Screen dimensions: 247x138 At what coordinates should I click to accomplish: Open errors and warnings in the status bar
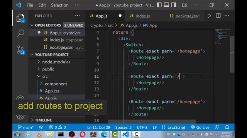(x=58, y=127)
